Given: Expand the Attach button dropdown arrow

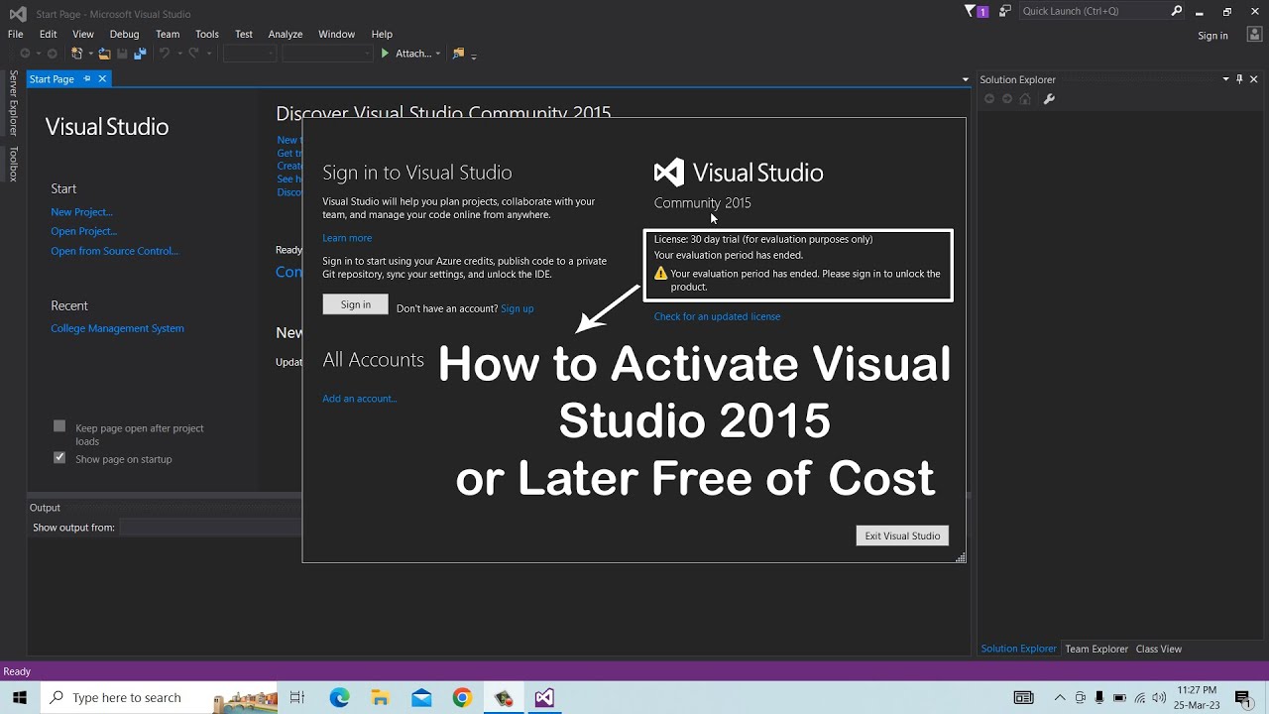Looking at the screenshot, I should click(x=437, y=54).
